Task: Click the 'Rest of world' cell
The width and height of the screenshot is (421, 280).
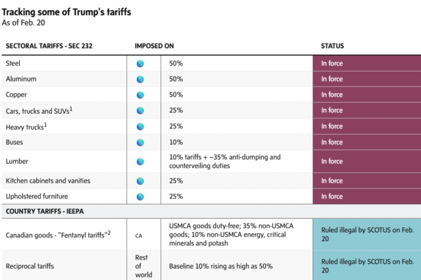Action: [x=143, y=266]
